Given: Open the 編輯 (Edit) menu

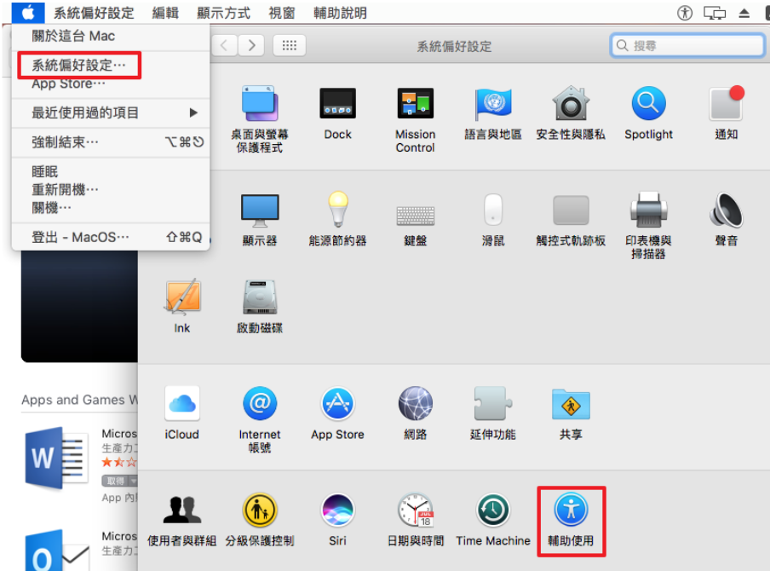Looking at the screenshot, I should tap(165, 12).
